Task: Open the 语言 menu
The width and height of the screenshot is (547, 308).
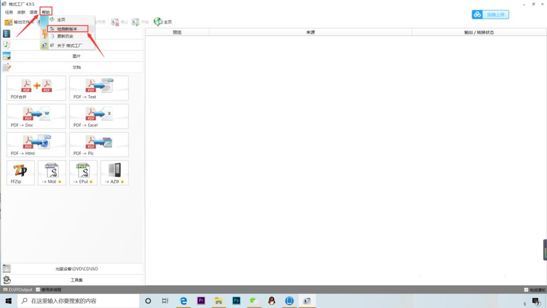Action: [33, 12]
